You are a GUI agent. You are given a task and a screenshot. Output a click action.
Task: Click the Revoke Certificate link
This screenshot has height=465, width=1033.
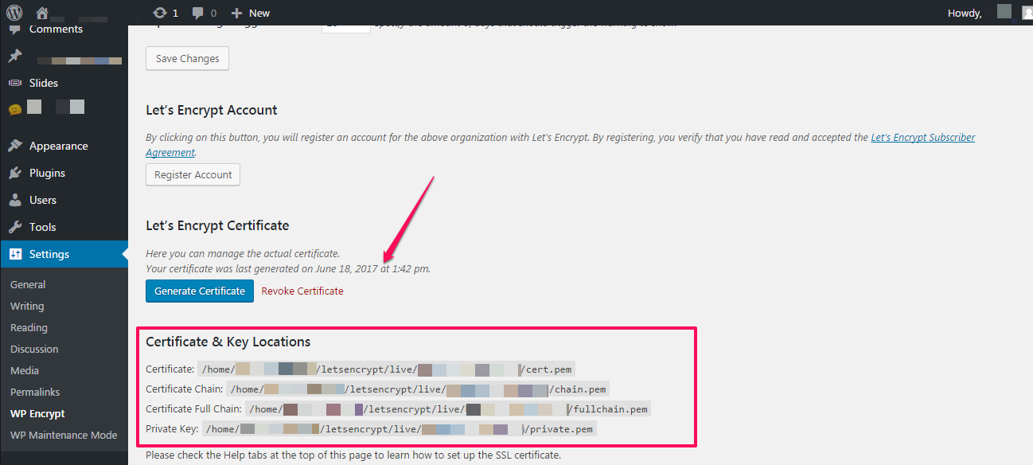pyautogui.click(x=302, y=291)
